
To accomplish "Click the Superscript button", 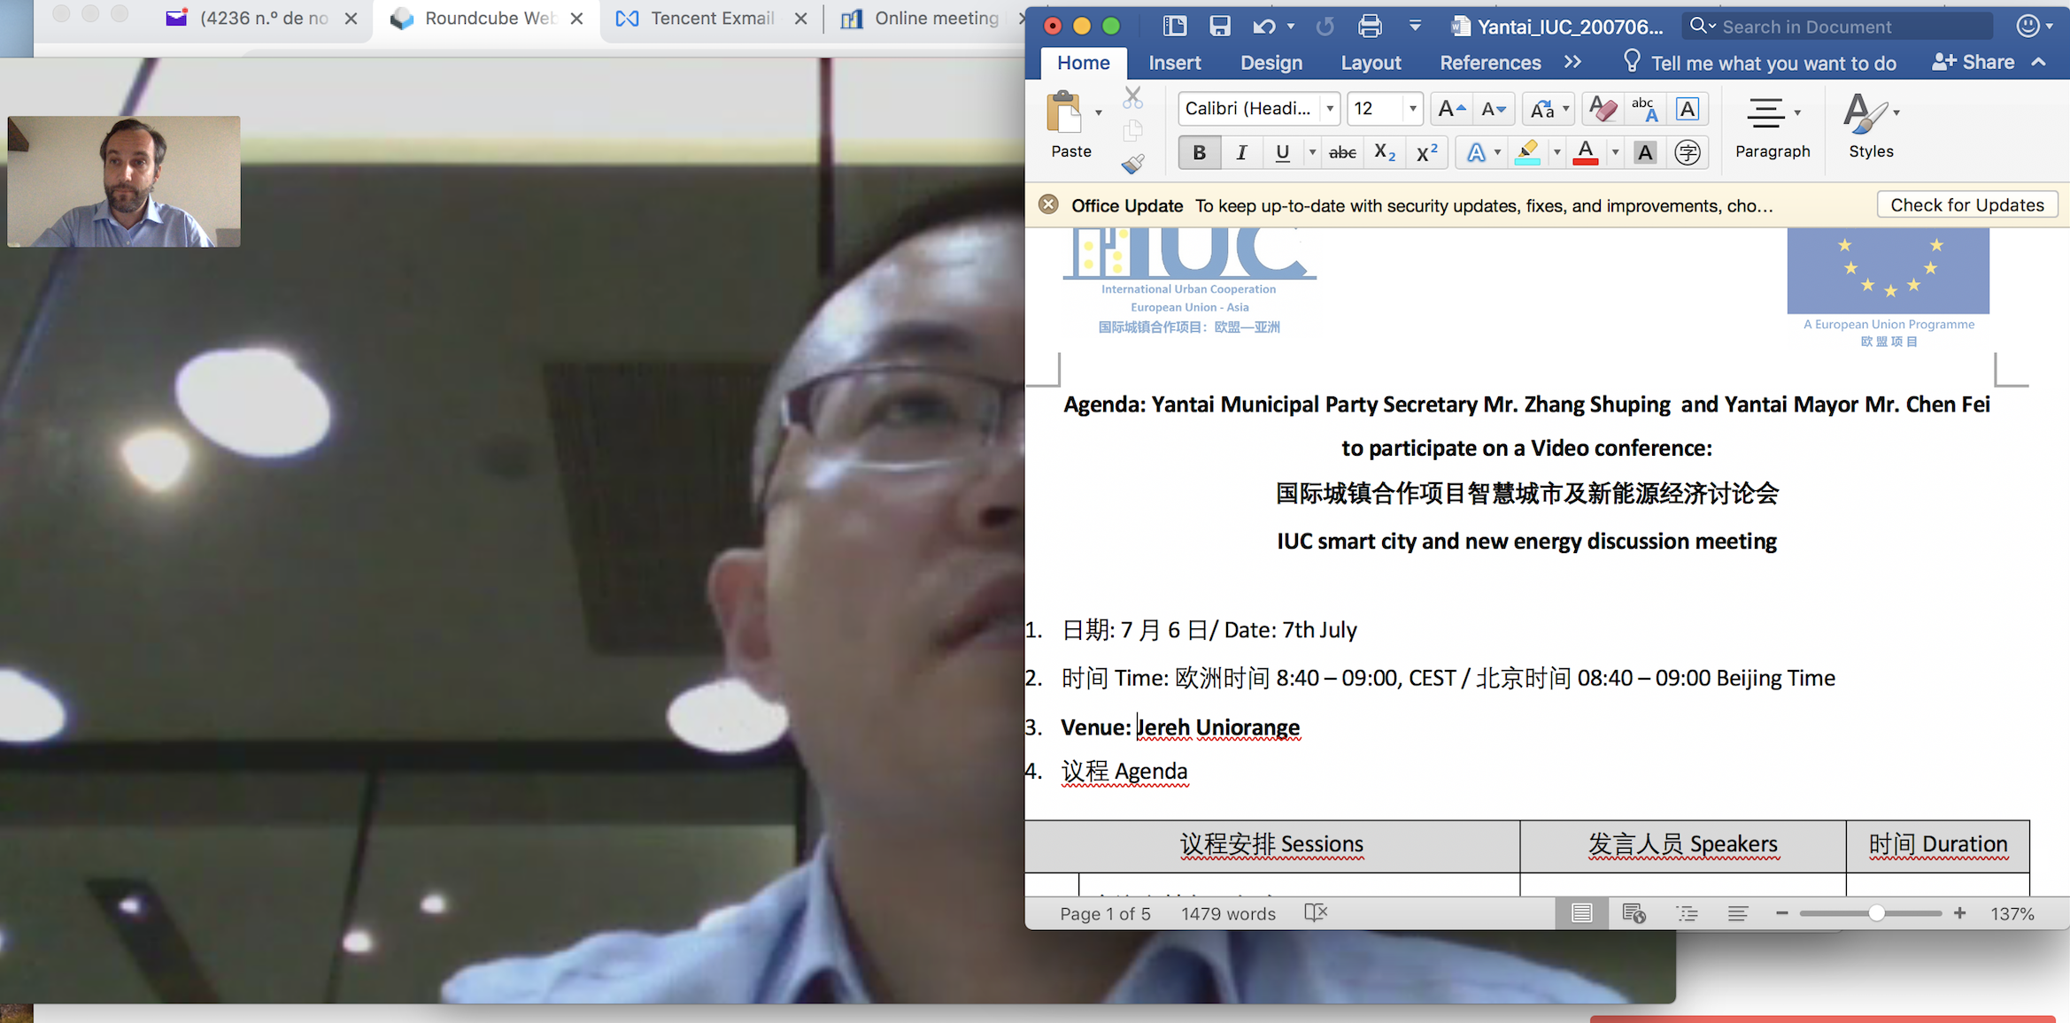I will [1426, 153].
